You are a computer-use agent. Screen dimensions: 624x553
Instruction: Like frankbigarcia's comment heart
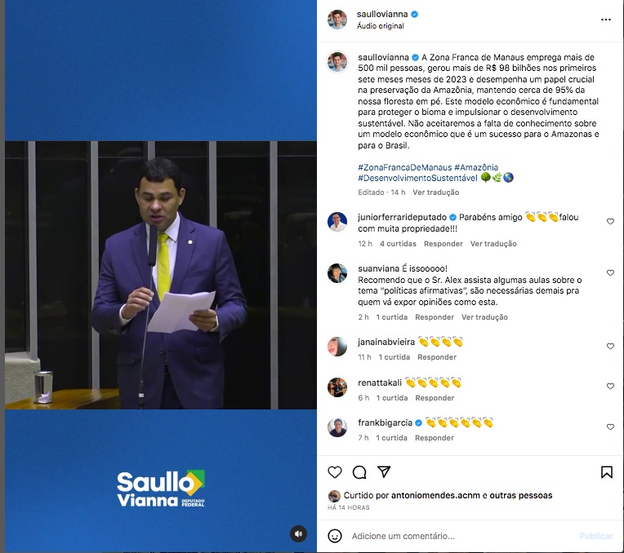point(610,427)
